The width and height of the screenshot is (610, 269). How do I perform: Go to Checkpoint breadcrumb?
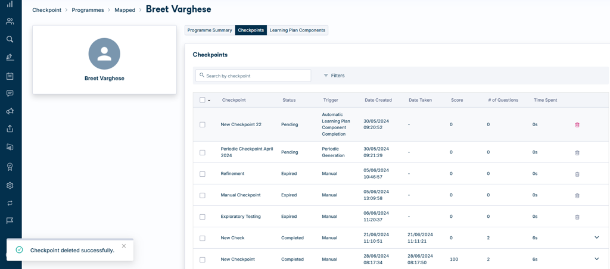[x=46, y=10]
